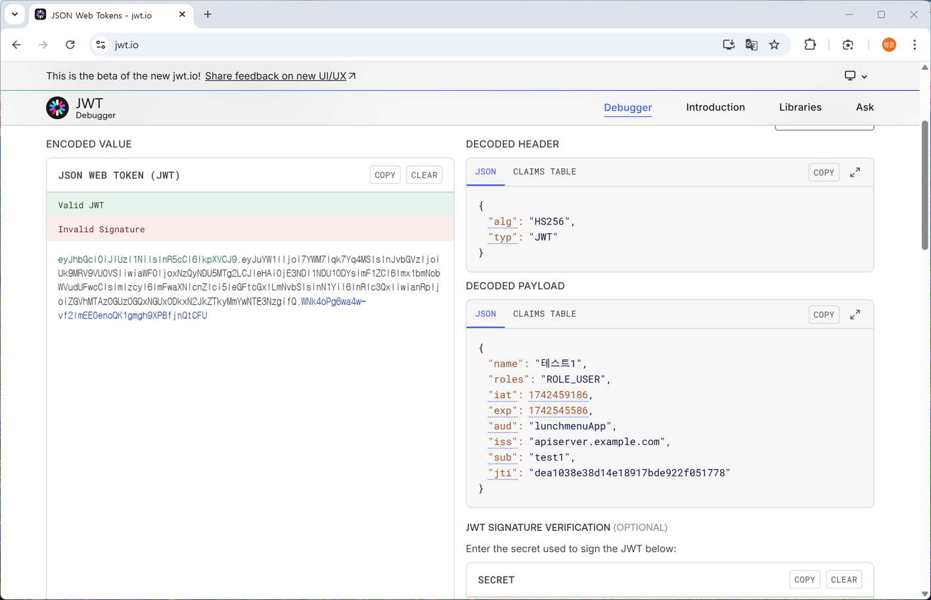
Task: Minimize the Chrome window
Action: tap(849, 14)
